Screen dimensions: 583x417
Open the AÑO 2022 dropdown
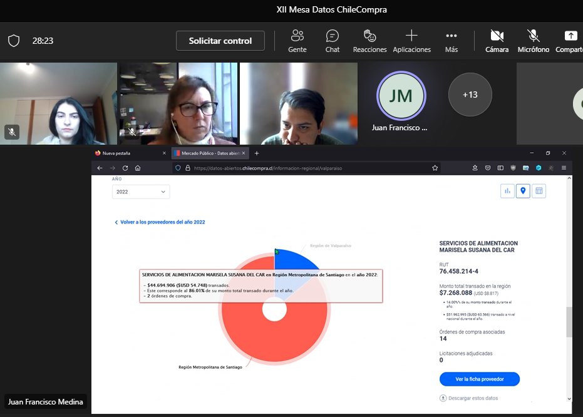point(141,192)
